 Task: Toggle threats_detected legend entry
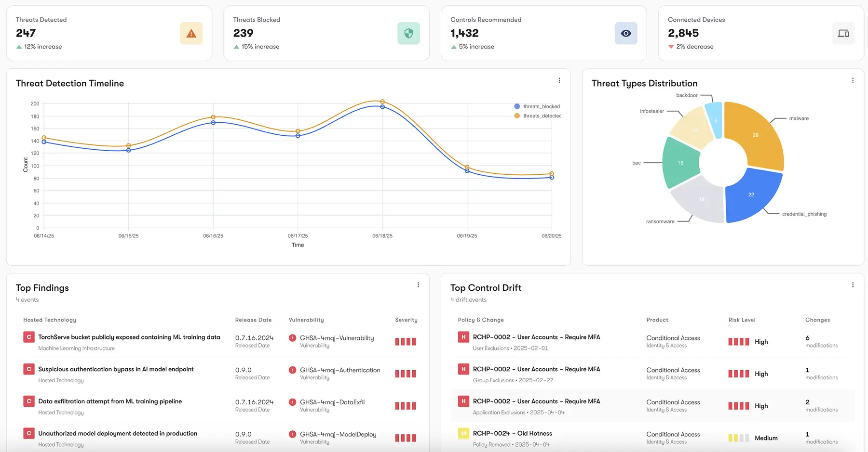click(538, 116)
